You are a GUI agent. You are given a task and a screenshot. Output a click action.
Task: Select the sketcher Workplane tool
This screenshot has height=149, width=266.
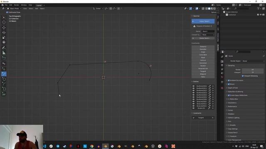click(x=4, y=94)
